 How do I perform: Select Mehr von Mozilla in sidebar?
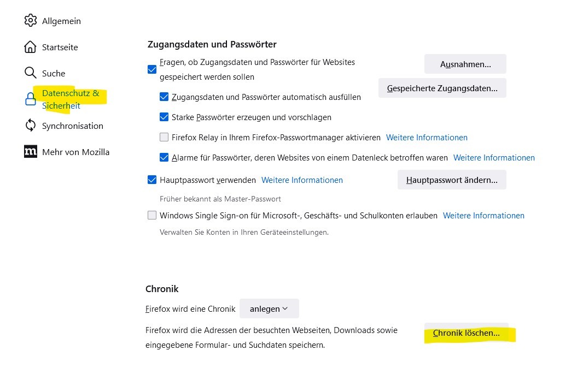click(x=75, y=152)
